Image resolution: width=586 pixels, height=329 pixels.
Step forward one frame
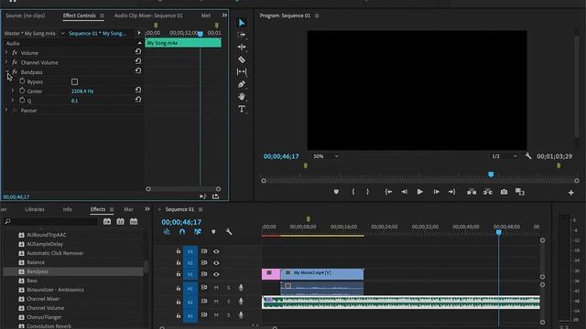[x=436, y=192]
